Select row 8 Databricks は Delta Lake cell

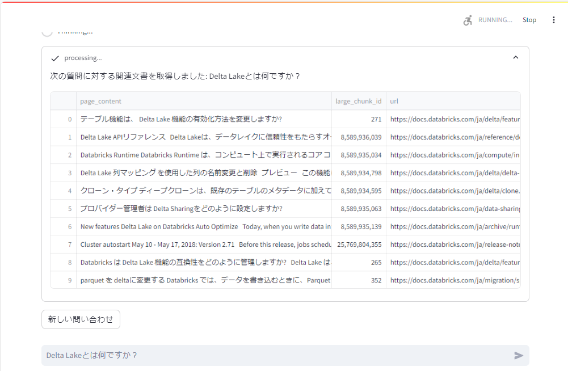coord(204,262)
